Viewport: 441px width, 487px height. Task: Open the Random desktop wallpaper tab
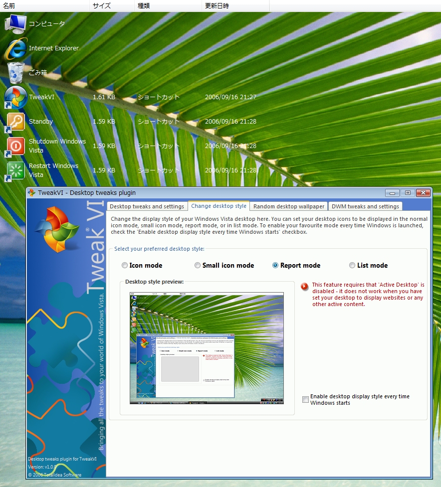[x=289, y=206]
